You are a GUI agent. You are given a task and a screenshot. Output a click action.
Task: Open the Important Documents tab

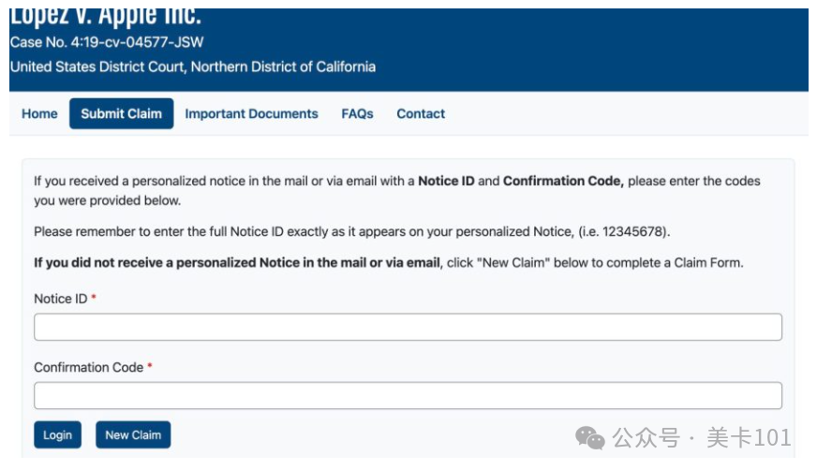point(251,113)
